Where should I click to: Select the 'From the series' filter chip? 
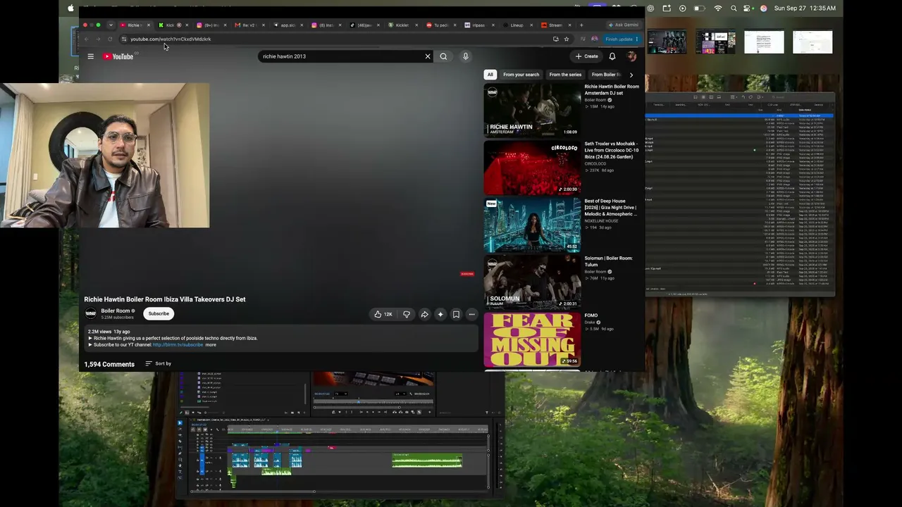(565, 75)
